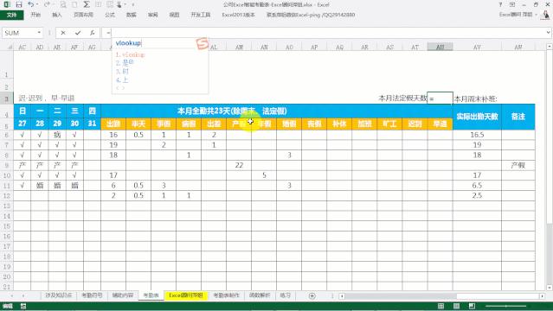Screen dimensions: 553x311
Task: Click the Redo arrow icon
Action: click(47, 4)
